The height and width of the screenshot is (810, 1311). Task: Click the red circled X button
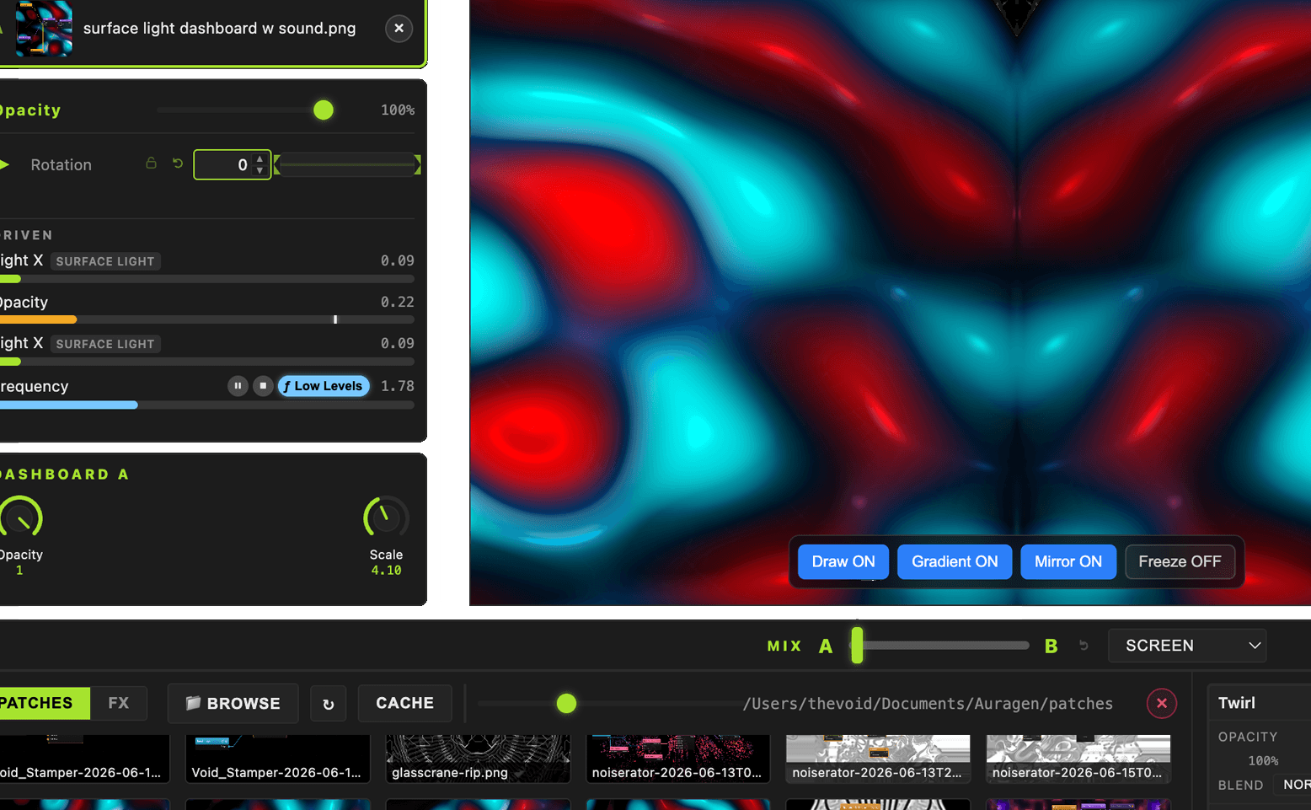coord(1162,703)
